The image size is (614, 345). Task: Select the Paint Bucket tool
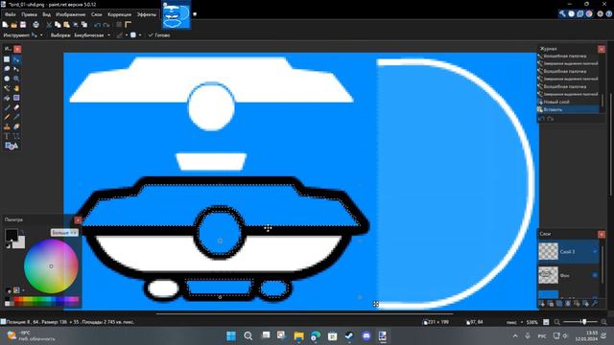point(7,98)
